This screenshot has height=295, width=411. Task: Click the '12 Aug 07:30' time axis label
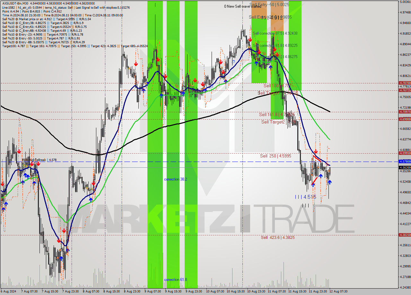coord(338,291)
